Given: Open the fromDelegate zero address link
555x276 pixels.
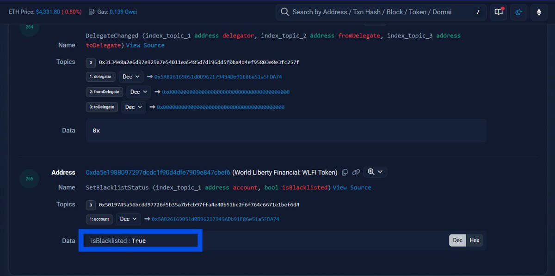Looking at the screenshot, I should [x=226, y=92].
